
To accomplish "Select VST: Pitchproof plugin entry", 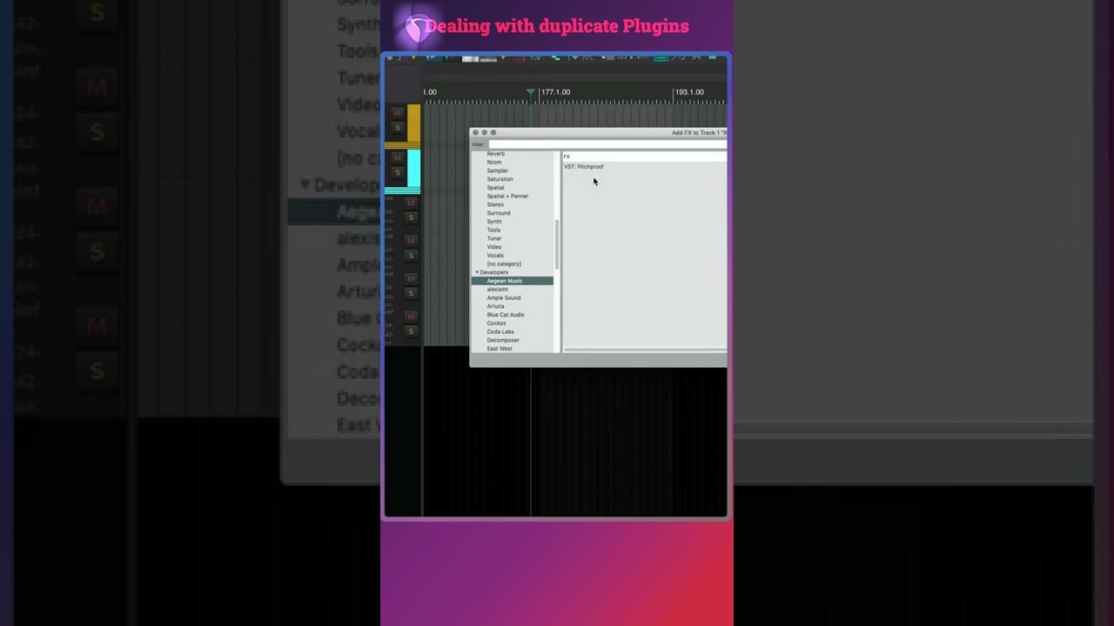I will point(584,167).
